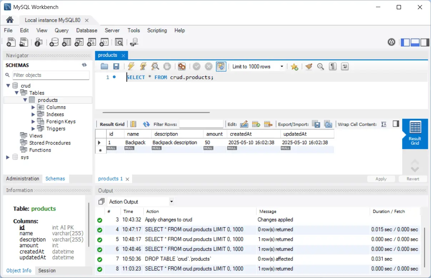Create a new SQL tab for queries
Viewport: 431px width, 278px height.
pyautogui.click(x=11, y=42)
